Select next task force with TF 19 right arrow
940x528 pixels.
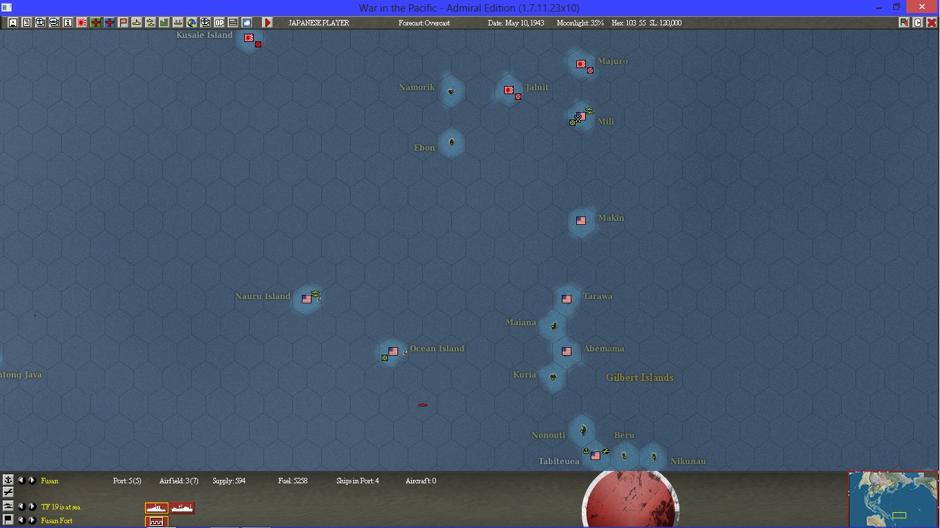pyautogui.click(x=32, y=507)
